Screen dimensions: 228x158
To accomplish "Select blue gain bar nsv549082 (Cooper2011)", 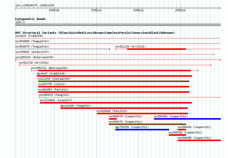I will (x=188, y=119).
